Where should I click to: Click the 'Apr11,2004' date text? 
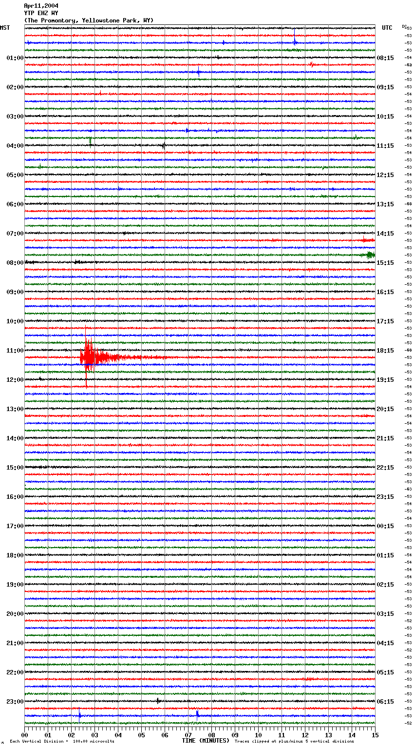[41, 6]
